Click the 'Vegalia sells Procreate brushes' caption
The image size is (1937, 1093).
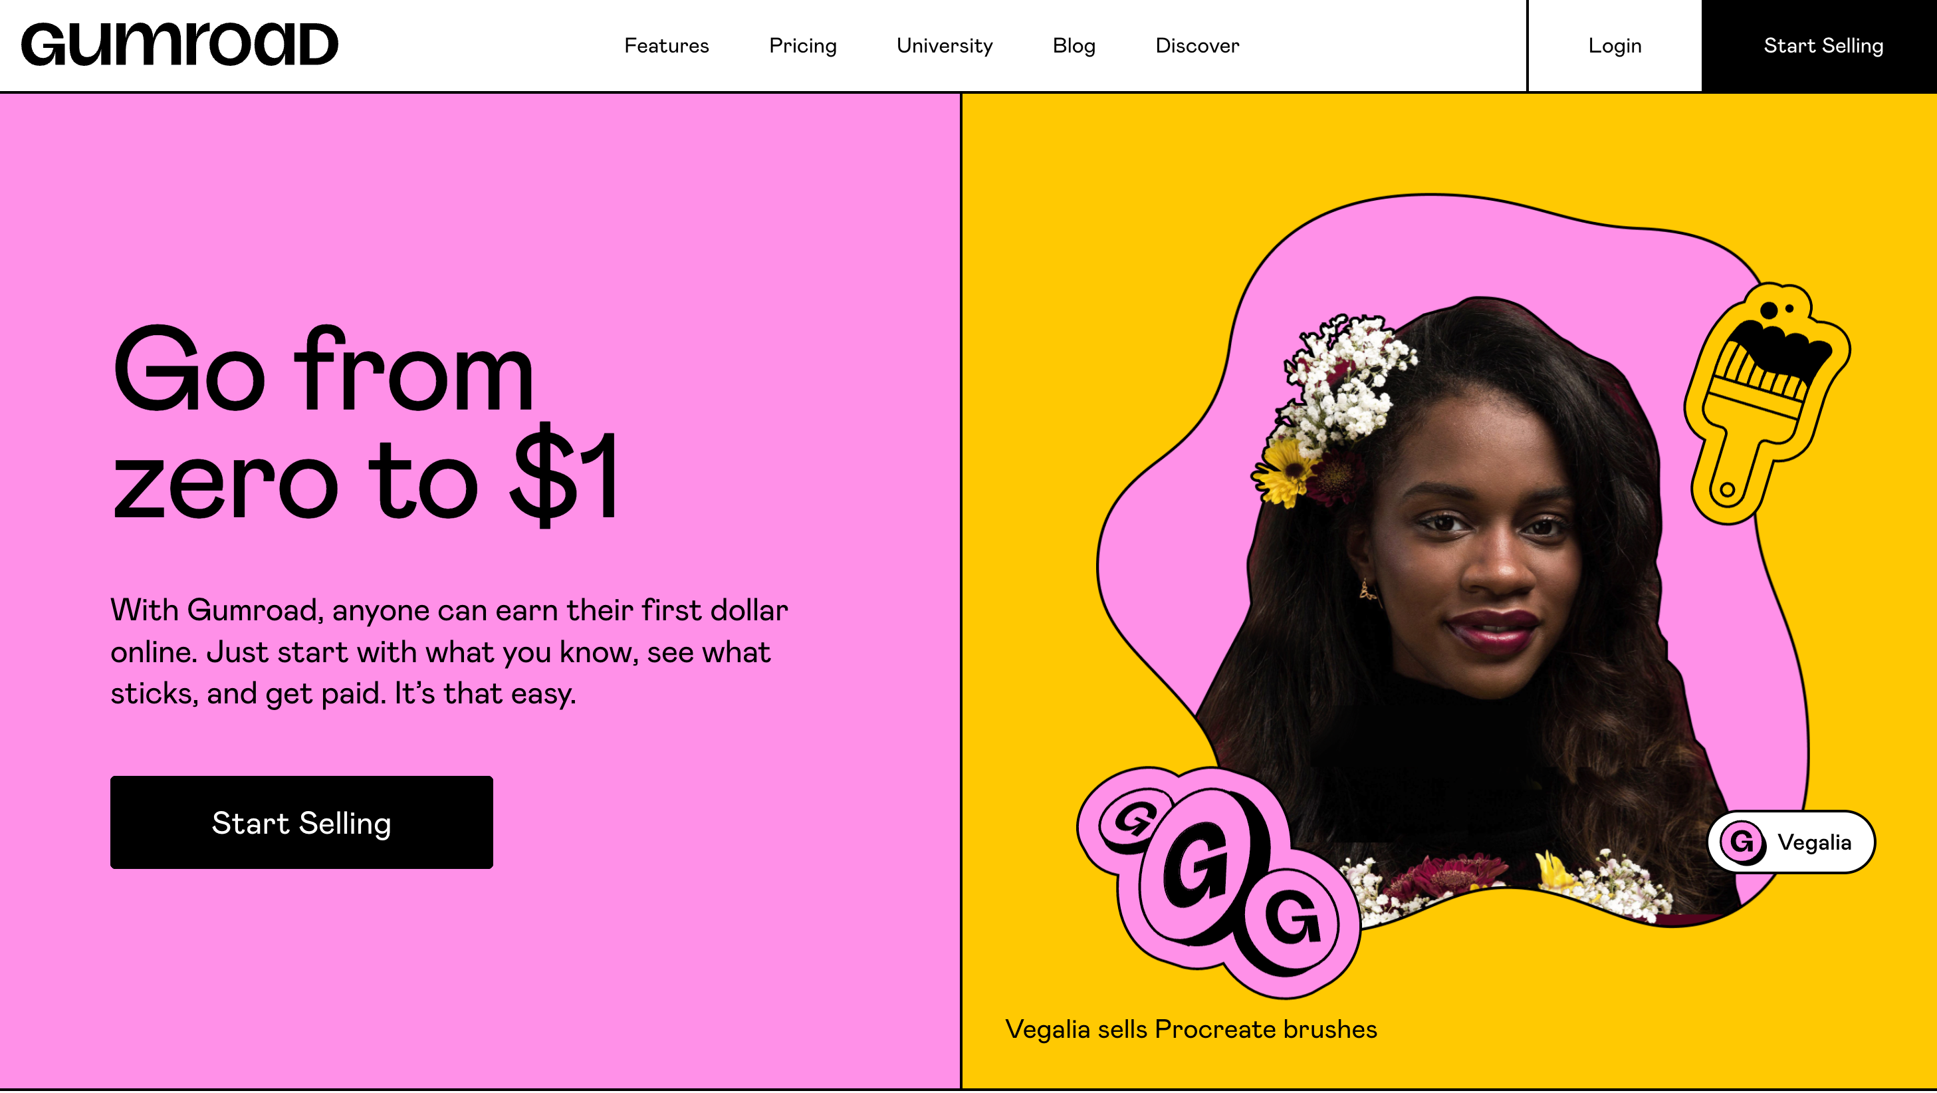tap(1191, 1029)
